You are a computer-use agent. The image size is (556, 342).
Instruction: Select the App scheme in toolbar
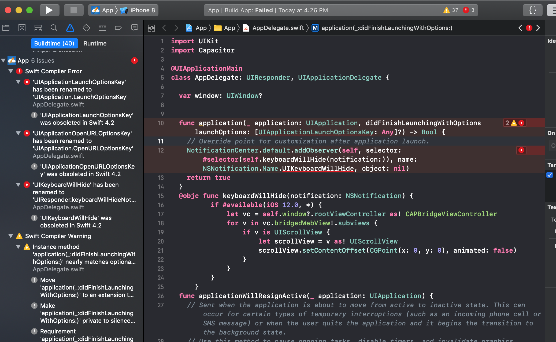[103, 10]
